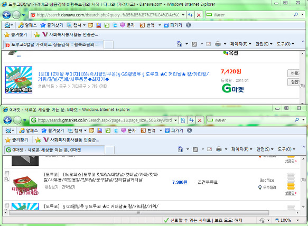The width and height of the screenshot is (308, 226).
Task: Click 7,900원 price of the 3s오피스 product
Action: pos(180,182)
